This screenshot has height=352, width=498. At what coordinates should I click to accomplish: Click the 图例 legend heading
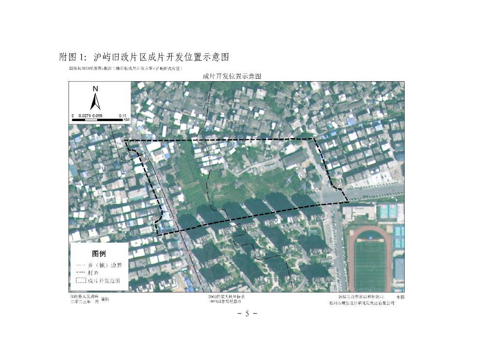click(x=99, y=254)
